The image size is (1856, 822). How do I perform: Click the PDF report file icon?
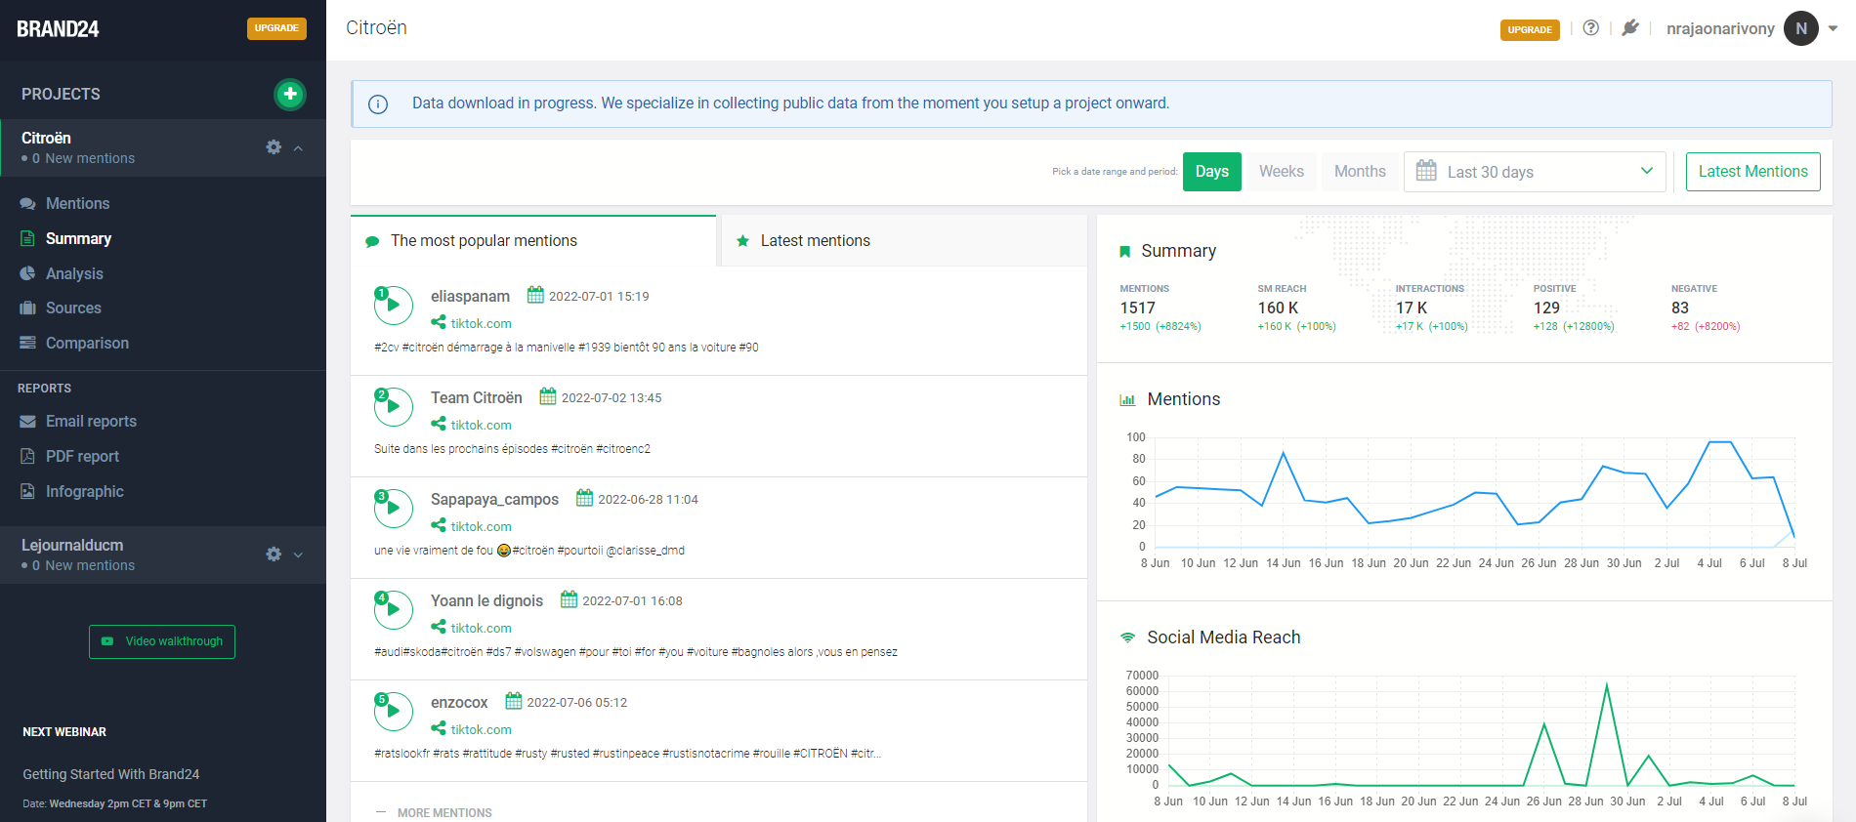(x=27, y=456)
